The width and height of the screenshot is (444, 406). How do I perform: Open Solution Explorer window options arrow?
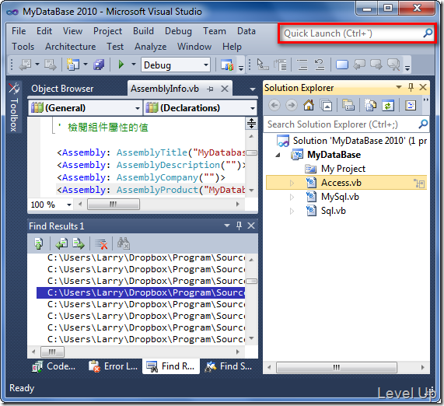399,87
